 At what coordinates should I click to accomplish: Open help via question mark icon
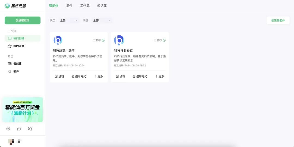pyautogui.click(x=8, y=128)
